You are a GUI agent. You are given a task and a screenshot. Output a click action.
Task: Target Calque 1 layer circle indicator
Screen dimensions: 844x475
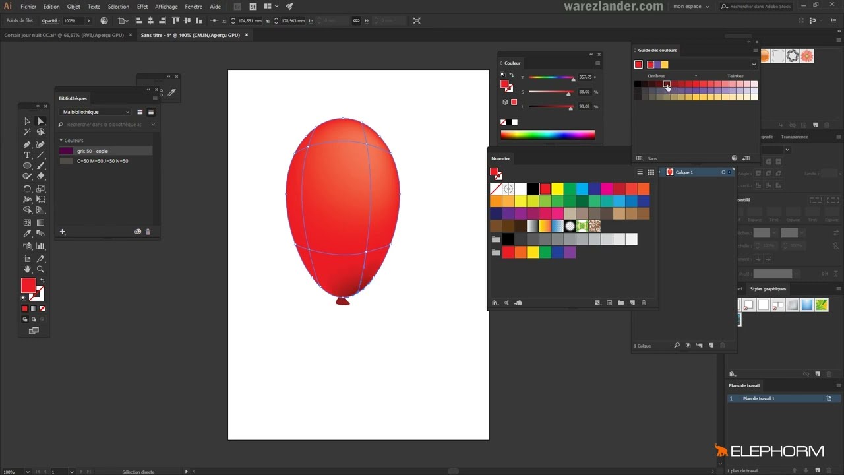pyautogui.click(x=723, y=172)
